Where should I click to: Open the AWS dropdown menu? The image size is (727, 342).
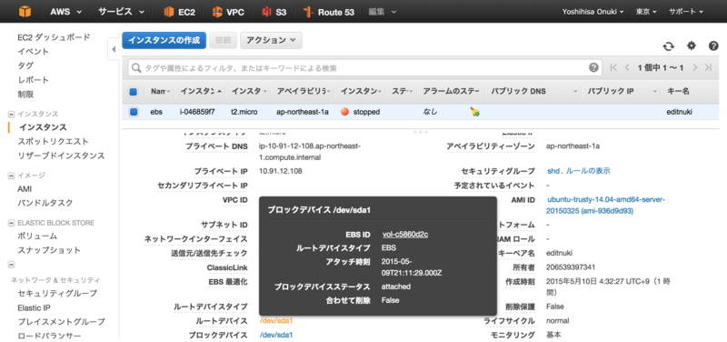65,12
